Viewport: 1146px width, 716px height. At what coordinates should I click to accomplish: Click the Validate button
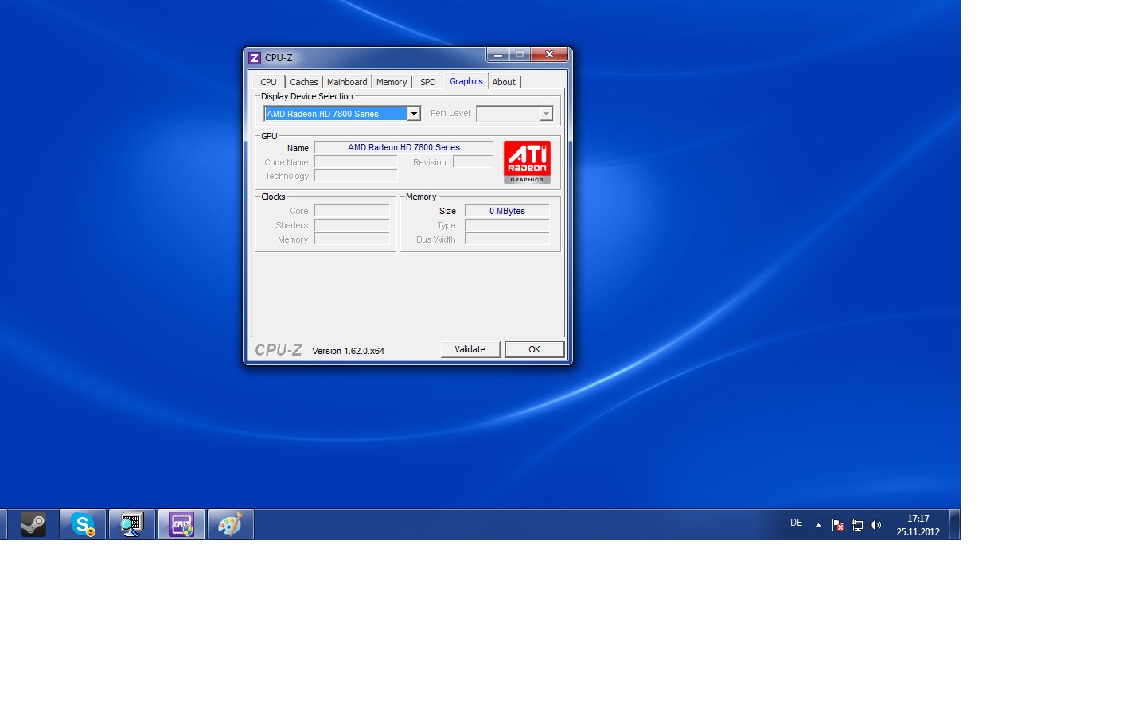click(x=470, y=349)
